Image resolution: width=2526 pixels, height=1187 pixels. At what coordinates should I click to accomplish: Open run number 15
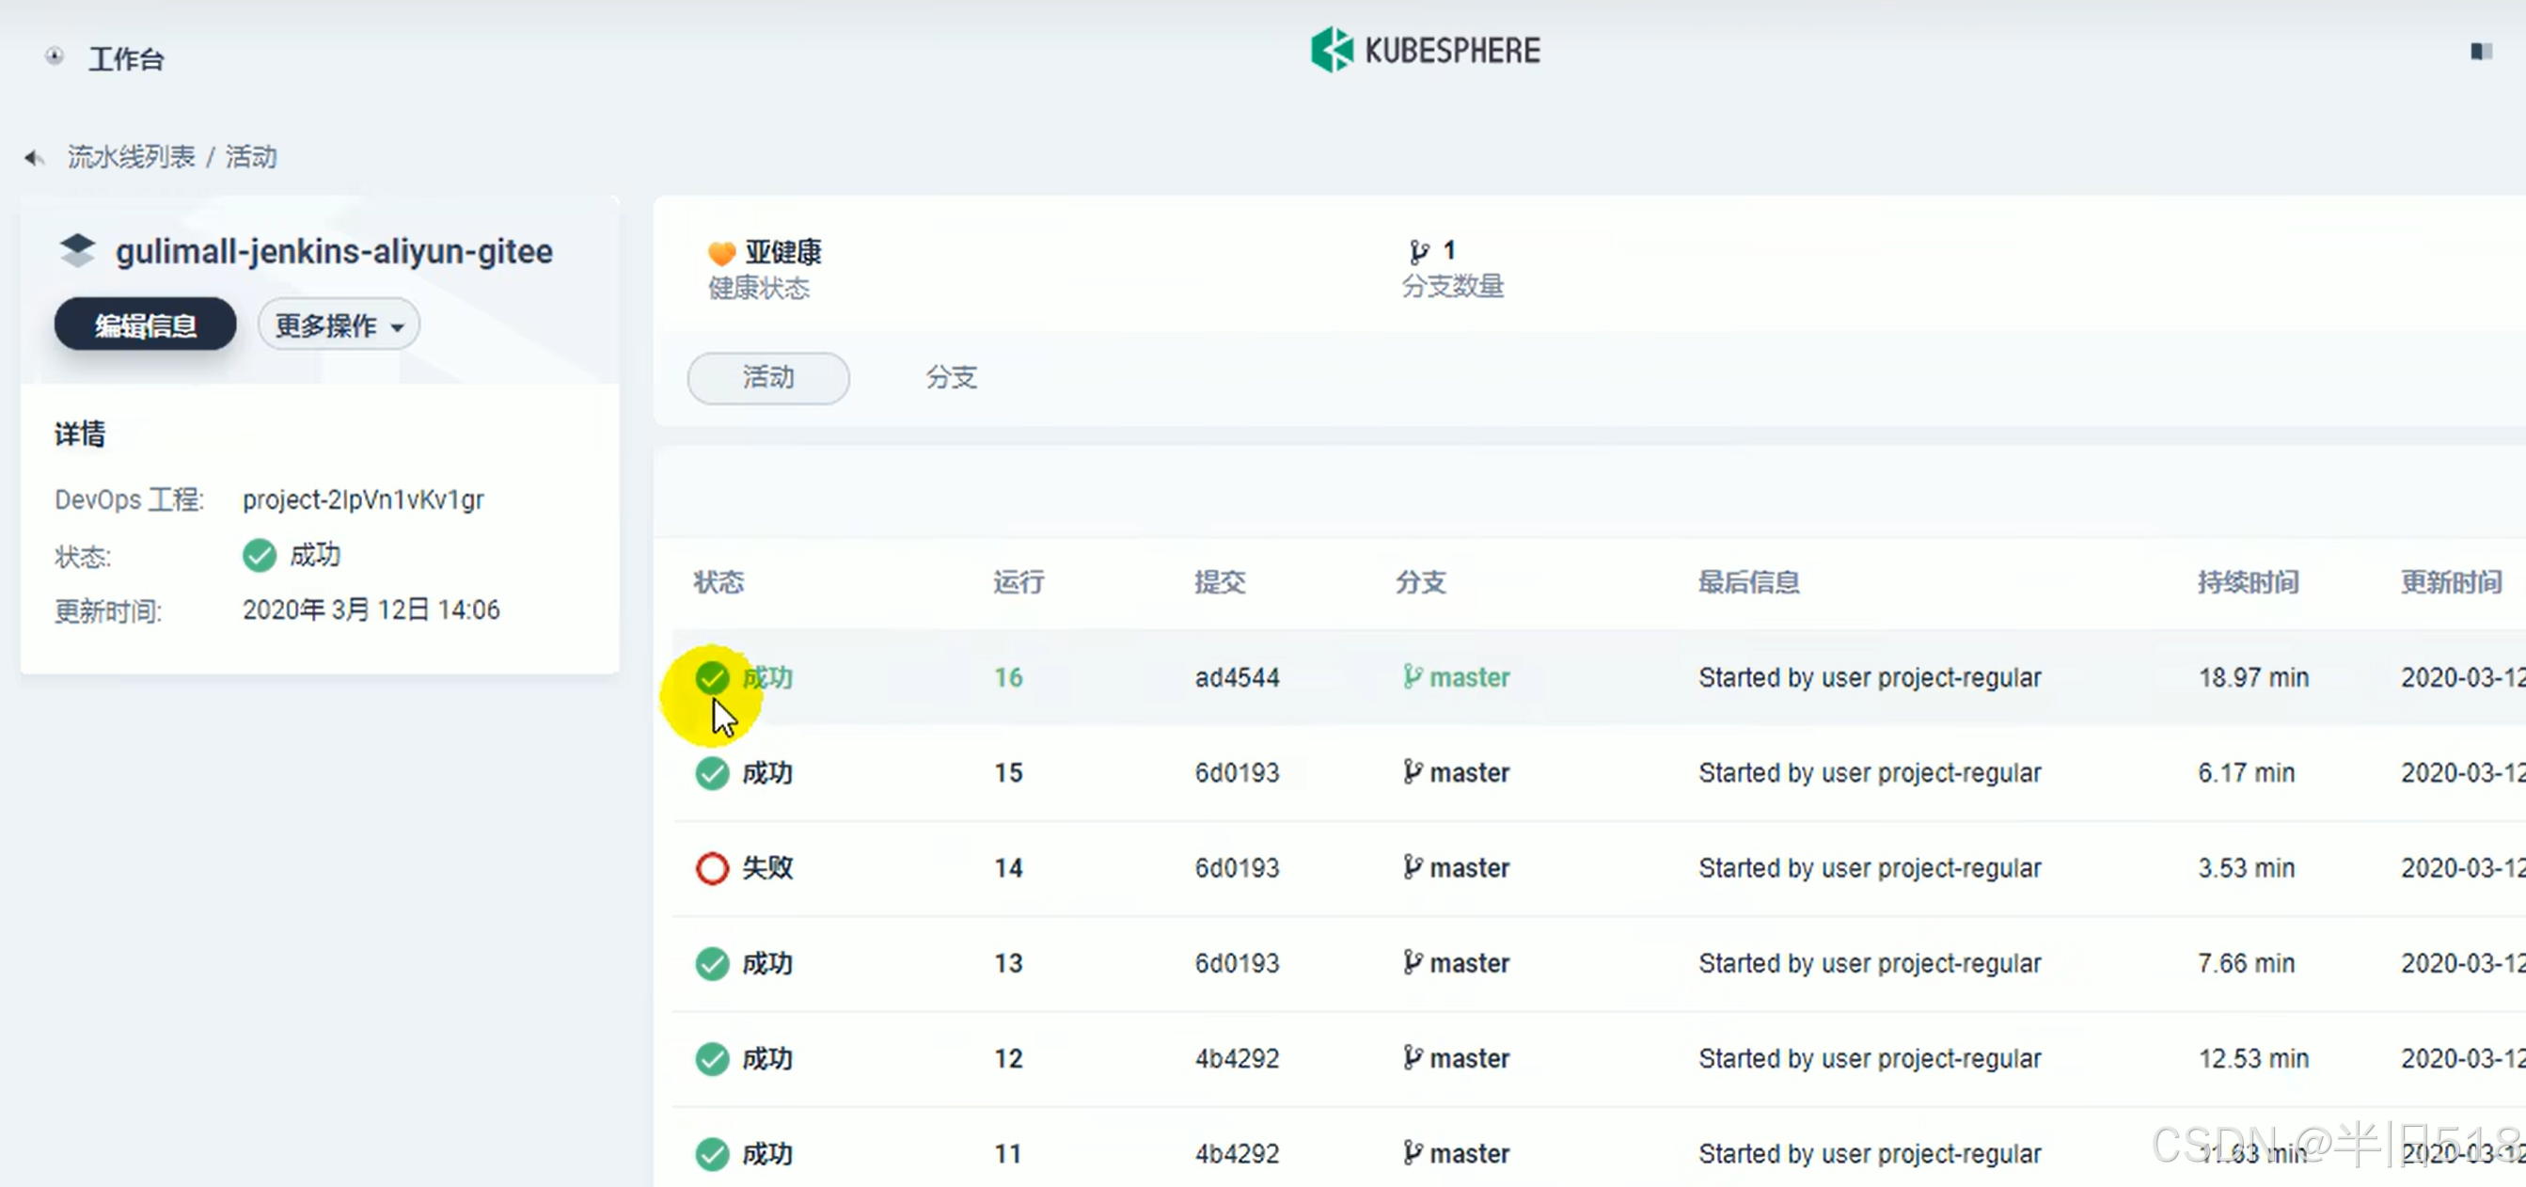coord(1008,773)
